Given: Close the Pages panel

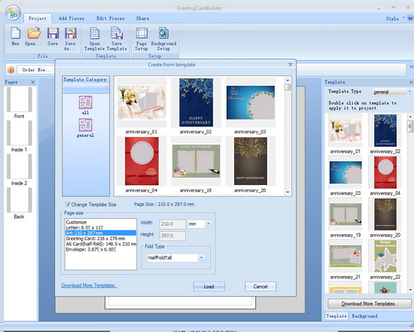Looking at the screenshot, I should click(x=32, y=82).
